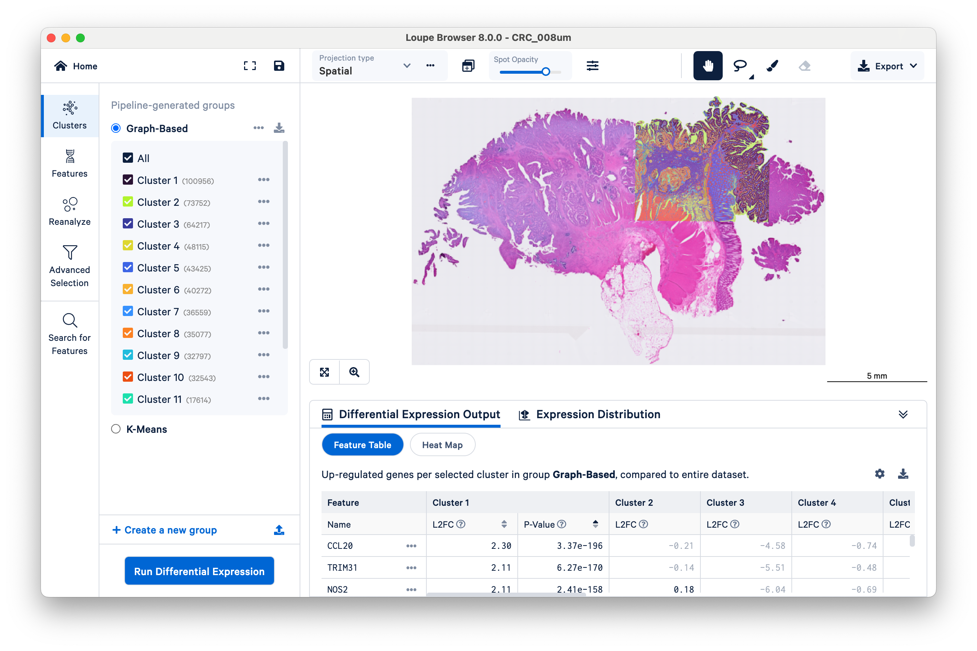Click the eraser tool icon
This screenshot has height=651, width=977.
[x=805, y=66]
